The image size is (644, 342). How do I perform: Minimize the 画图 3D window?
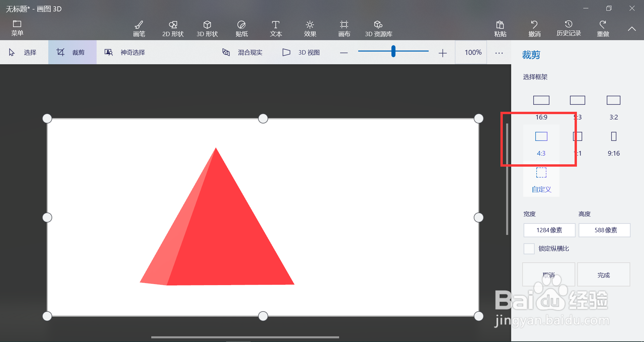click(x=586, y=8)
